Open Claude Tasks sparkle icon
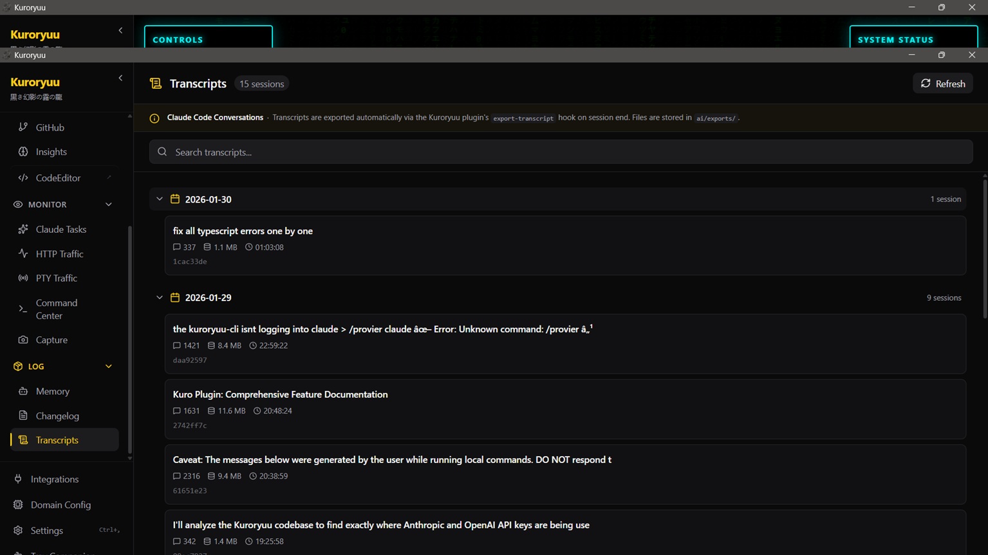988x555 pixels. point(23,230)
